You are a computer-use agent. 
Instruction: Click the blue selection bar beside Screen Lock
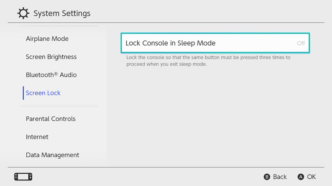coord(23,93)
